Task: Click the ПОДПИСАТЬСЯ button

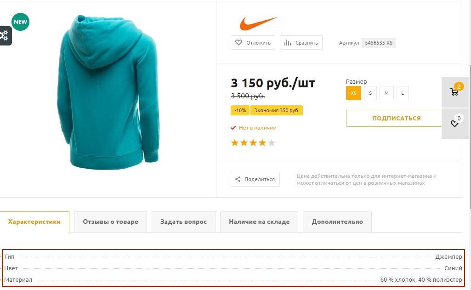Action: pyautogui.click(x=396, y=119)
